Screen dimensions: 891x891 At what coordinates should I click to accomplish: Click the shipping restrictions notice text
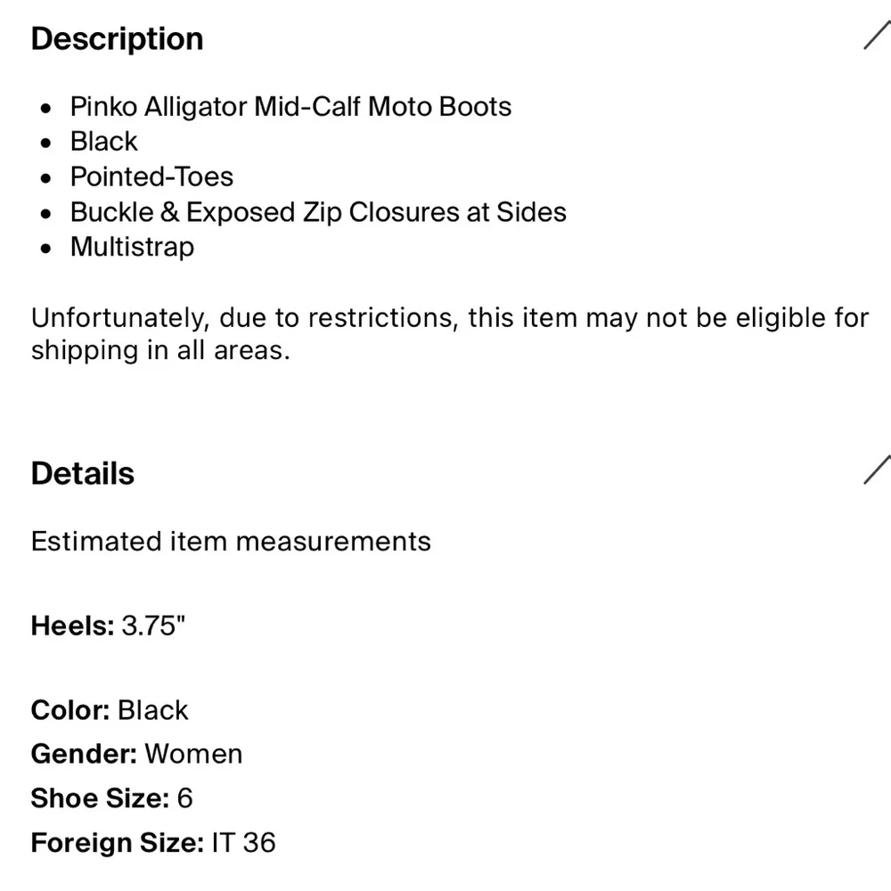tap(449, 333)
